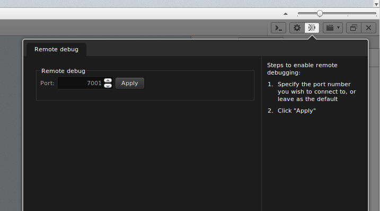Click the browser scrollbar down arrow

376,5
